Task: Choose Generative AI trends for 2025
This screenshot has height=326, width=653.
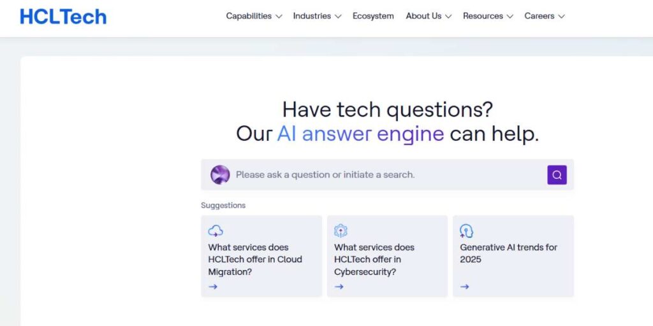Action: [x=513, y=256]
